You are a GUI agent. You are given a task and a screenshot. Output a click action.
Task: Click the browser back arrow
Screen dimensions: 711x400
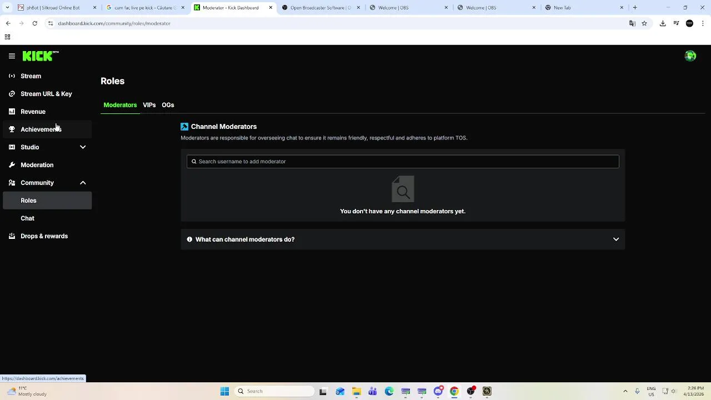pyautogui.click(x=8, y=23)
